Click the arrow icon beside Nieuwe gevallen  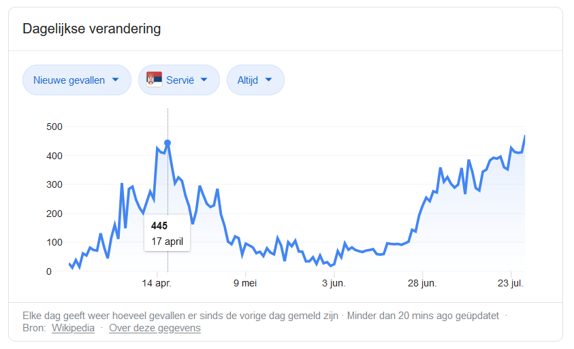115,80
